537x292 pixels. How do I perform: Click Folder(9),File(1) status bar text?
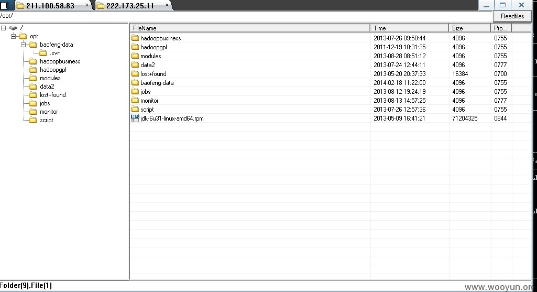point(26,286)
